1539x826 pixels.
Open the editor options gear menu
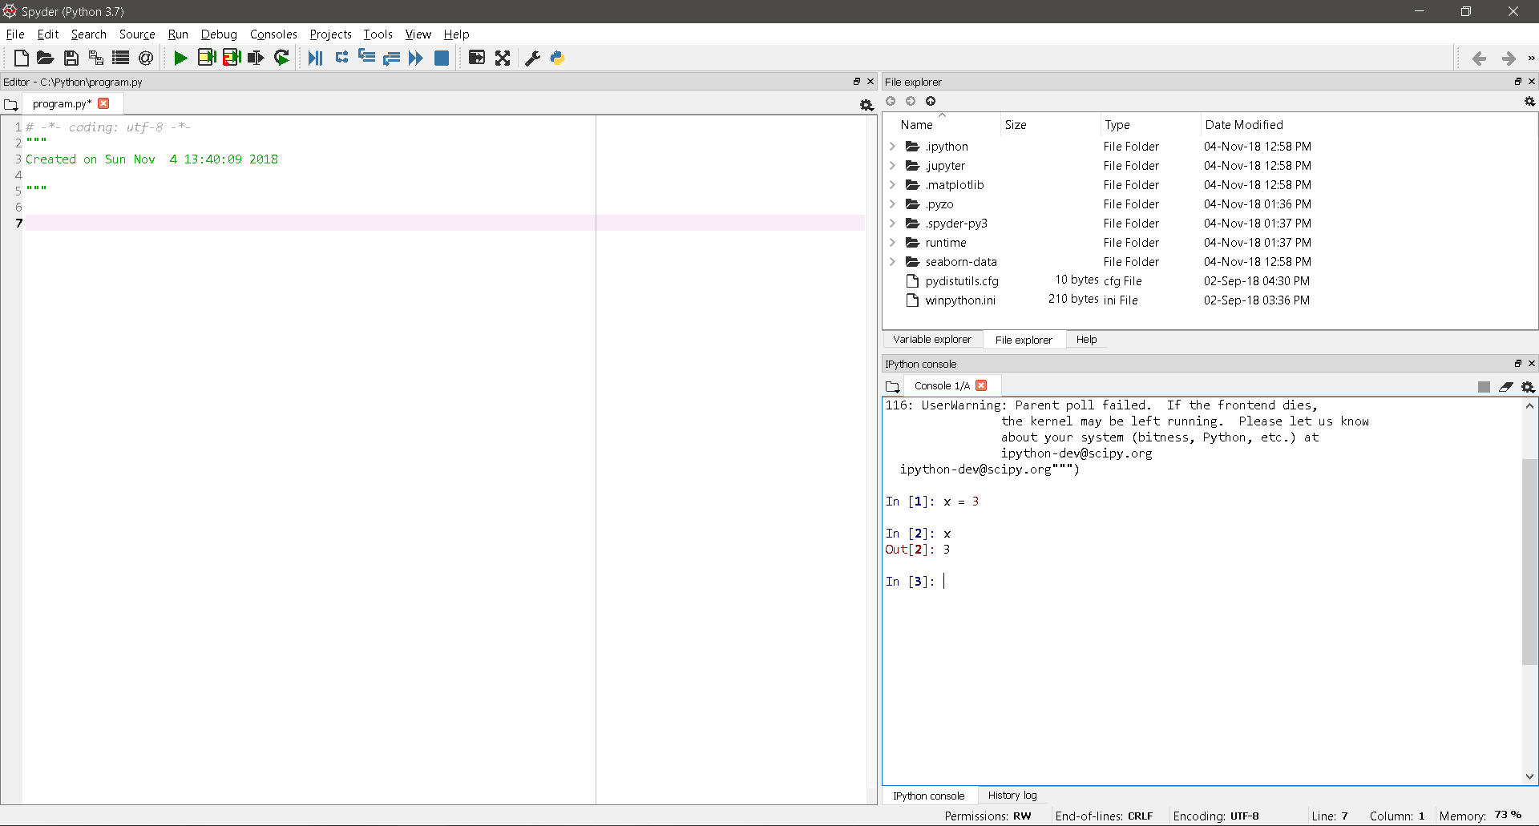(x=866, y=105)
